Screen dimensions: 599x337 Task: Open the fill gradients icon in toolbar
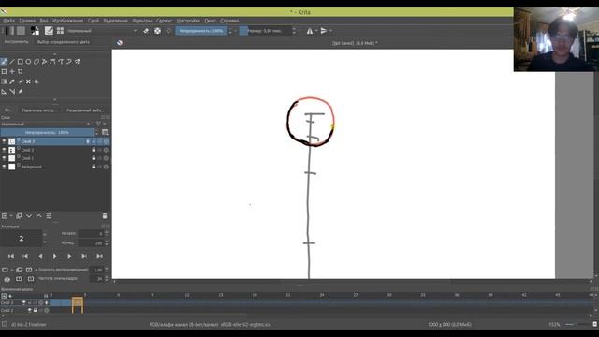pyautogui.click(x=9, y=31)
